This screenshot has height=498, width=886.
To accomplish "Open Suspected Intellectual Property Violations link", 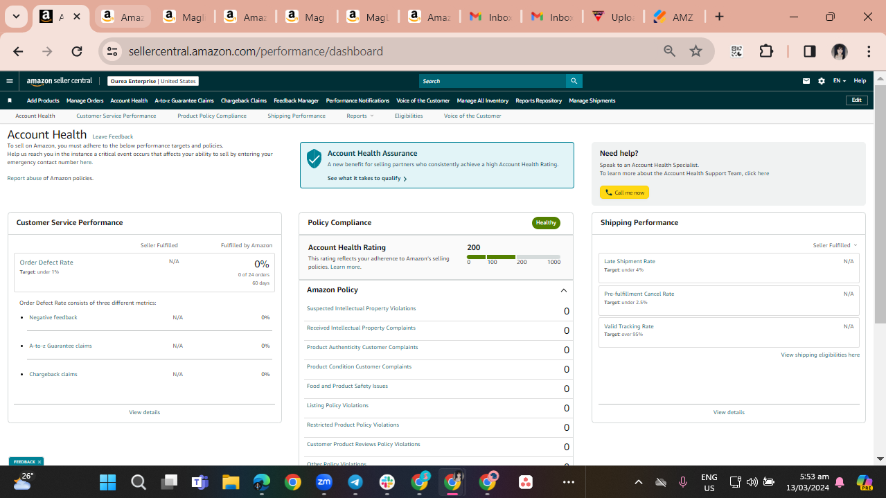I will [x=362, y=308].
